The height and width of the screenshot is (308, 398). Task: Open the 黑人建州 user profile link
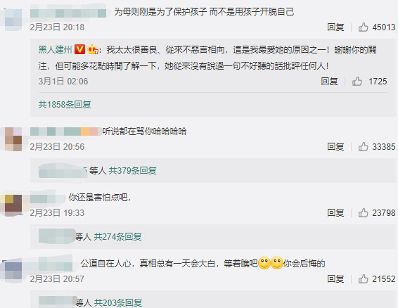click(55, 49)
